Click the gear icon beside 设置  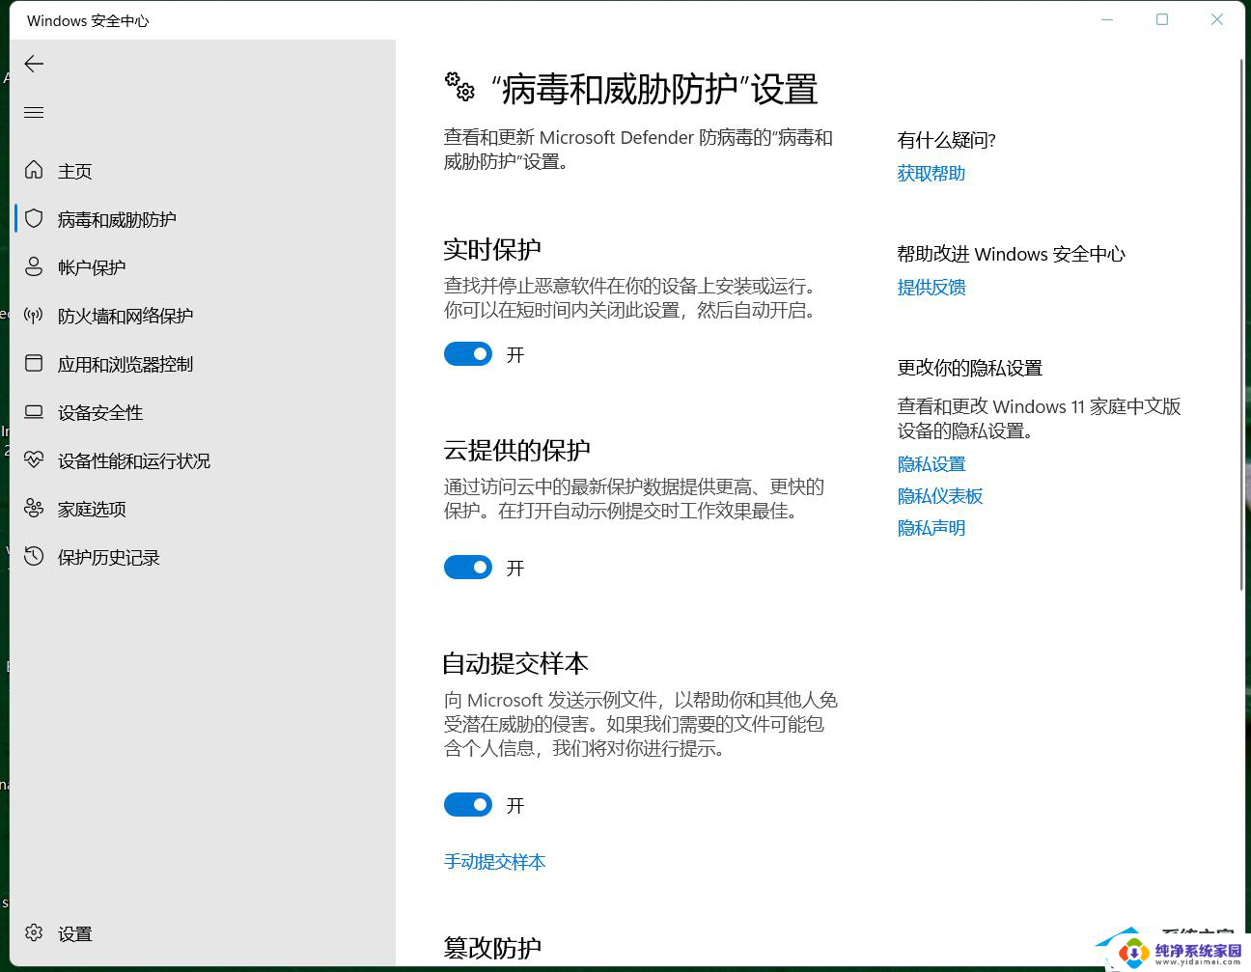(34, 932)
